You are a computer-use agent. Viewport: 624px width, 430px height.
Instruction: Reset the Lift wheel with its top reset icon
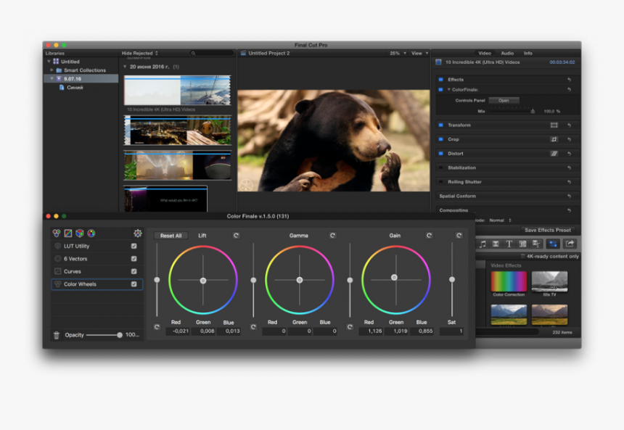(236, 236)
